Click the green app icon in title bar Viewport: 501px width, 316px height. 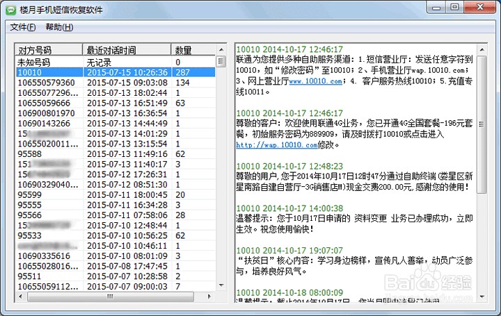(12, 10)
